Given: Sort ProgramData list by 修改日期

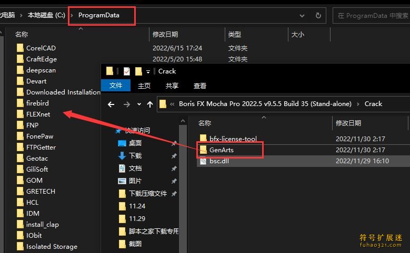Looking at the screenshot, I should [x=165, y=35].
